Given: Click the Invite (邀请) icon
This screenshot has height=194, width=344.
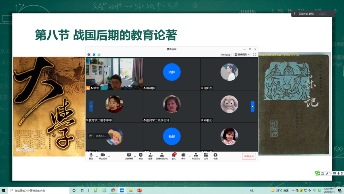Looking at the screenshot, I should [x=150, y=155].
